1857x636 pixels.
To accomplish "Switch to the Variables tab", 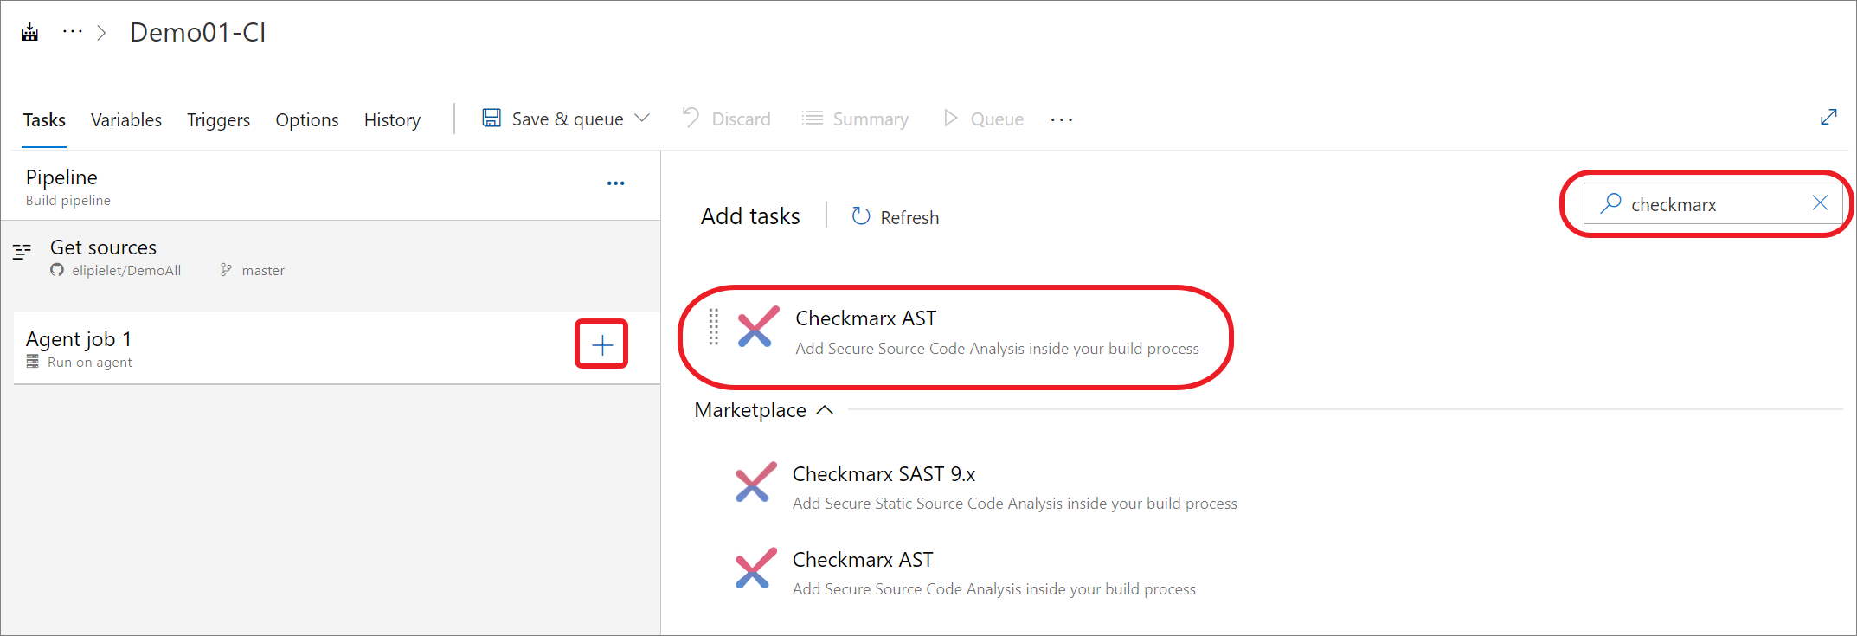I will pyautogui.click(x=126, y=120).
